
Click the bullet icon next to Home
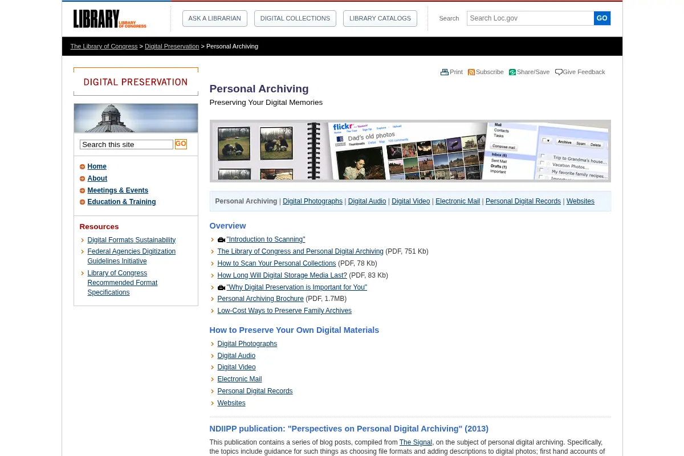[x=82, y=166]
